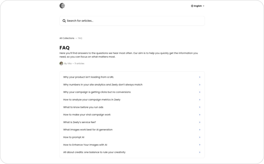Viewport: 264px width, 164px height.
Task: Click the chevron beside "What is Zeely's service fee?"
Action: pos(200,122)
